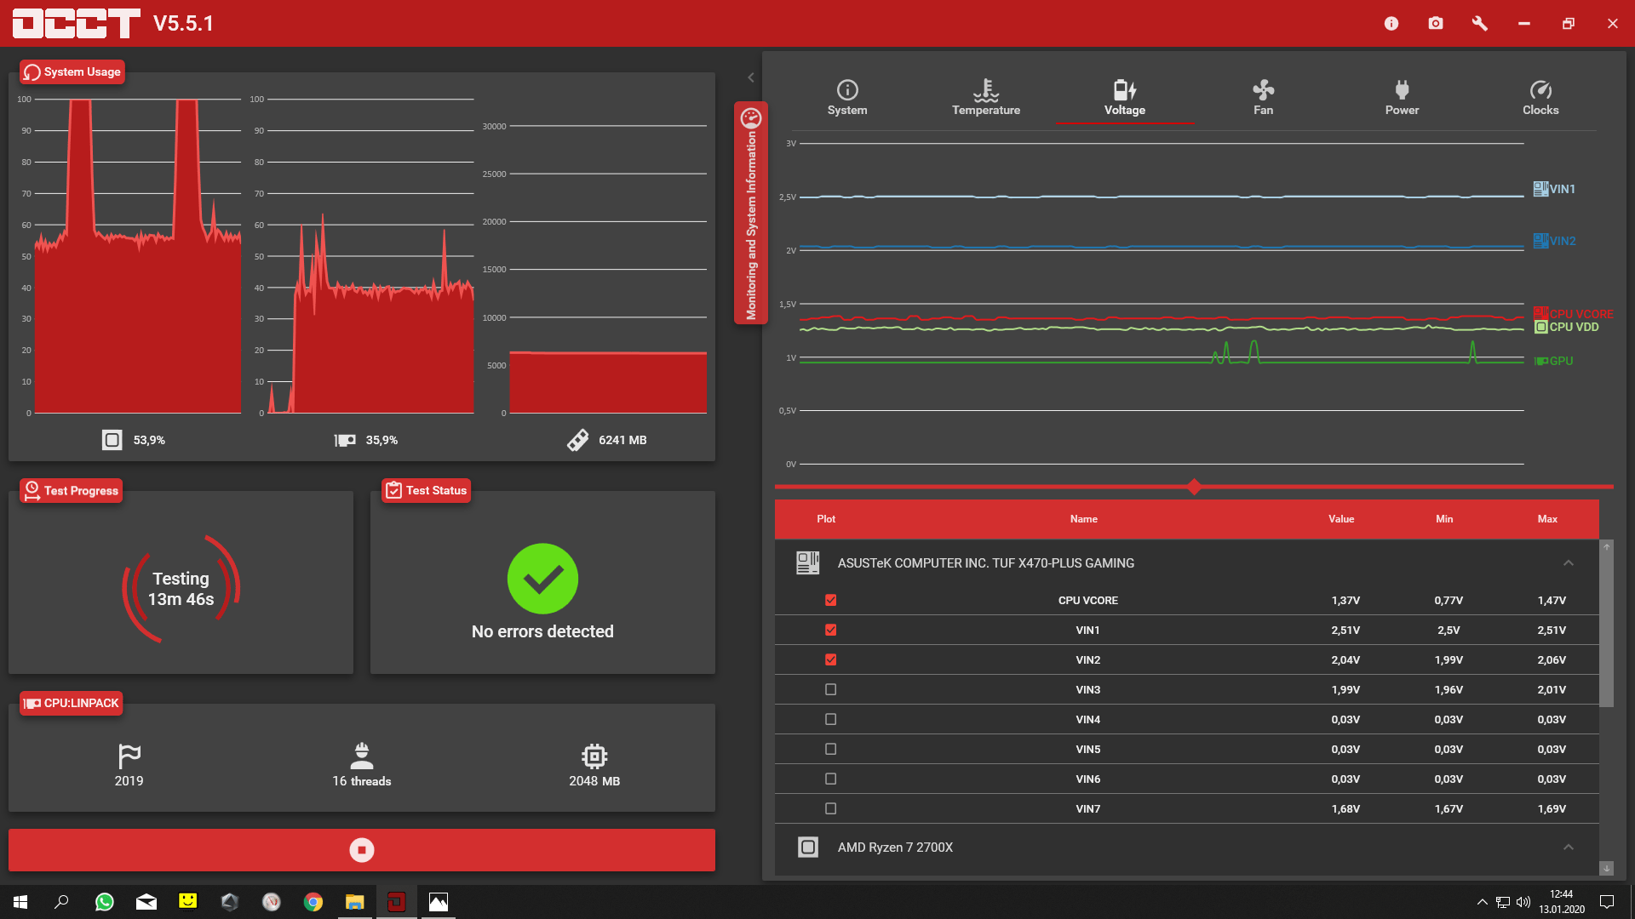The height and width of the screenshot is (919, 1635).
Task: Enable plotting for VIN3
Action: pyautogui.click(x=831, y=689)
